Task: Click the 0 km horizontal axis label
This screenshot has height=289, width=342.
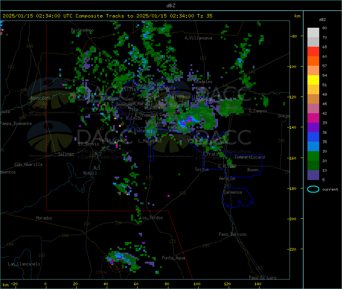Action: tap(45, 284)
